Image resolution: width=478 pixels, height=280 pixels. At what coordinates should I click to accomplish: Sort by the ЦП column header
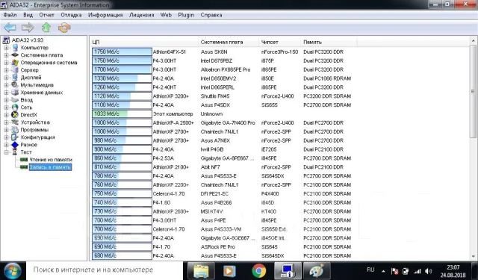144,42
